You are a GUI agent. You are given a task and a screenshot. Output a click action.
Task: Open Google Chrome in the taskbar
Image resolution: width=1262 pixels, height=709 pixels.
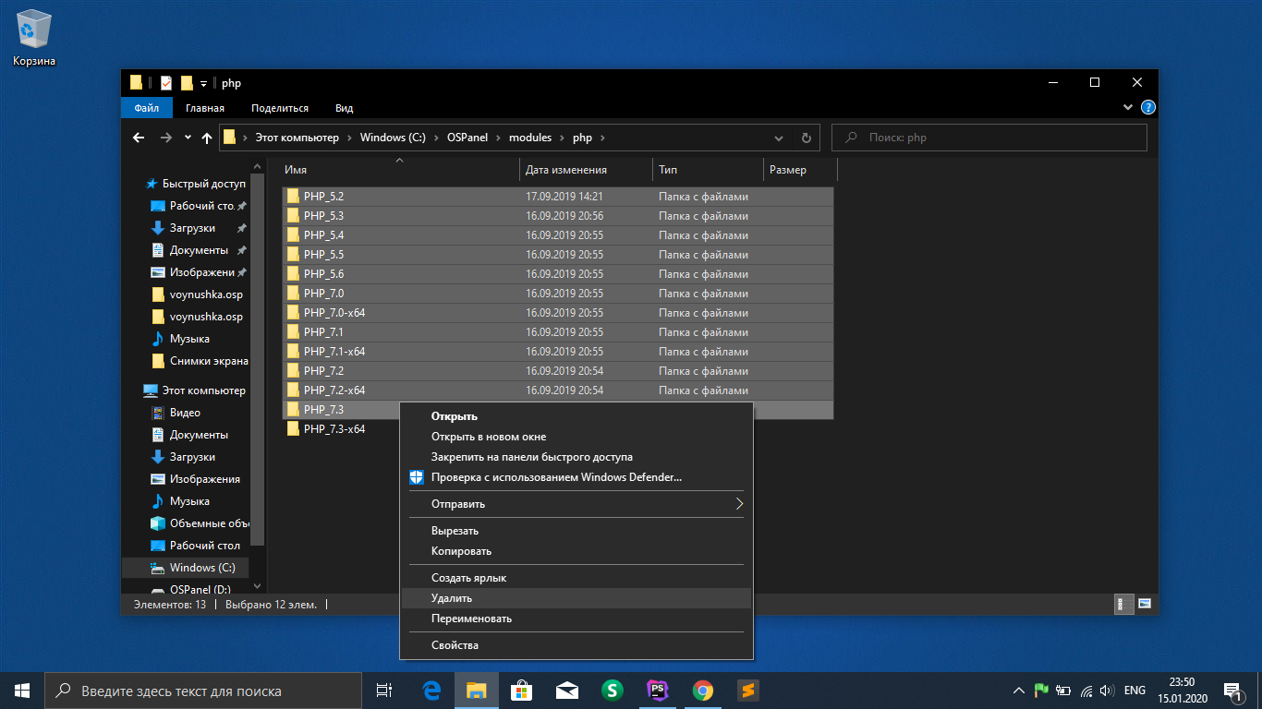[703, 691]
